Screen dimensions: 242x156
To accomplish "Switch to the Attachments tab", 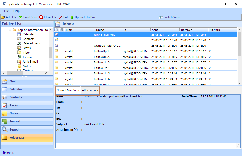I will (90, 90).
